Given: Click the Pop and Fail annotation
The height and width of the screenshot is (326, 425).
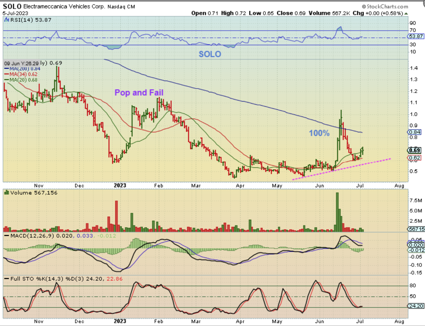Looking at the screenshot, I should tap(139, 93).
